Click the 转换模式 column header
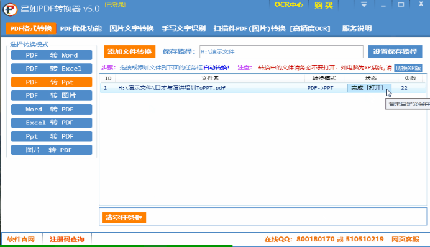430x247 pixels. [x=324, y=79]
